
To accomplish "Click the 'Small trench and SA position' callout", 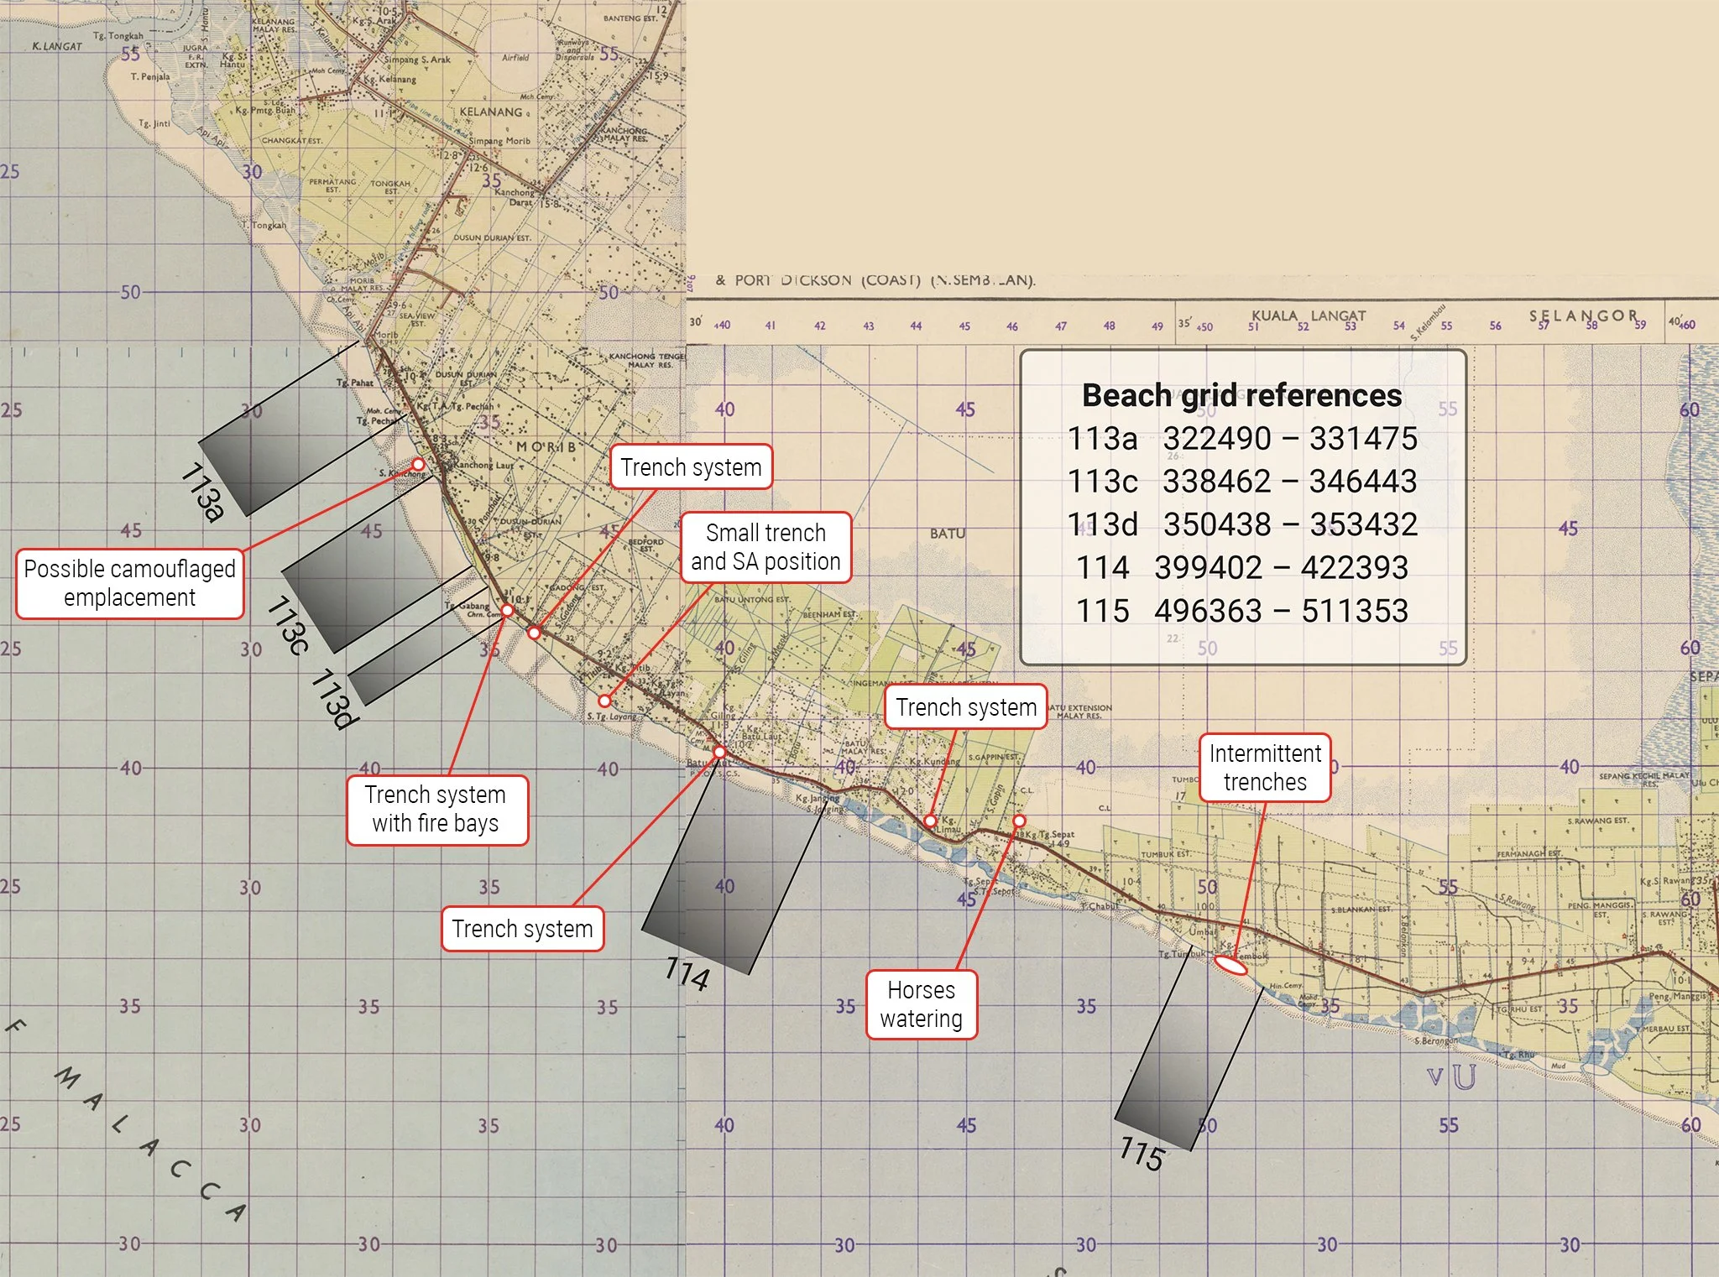I will click(x=765, y=547).
